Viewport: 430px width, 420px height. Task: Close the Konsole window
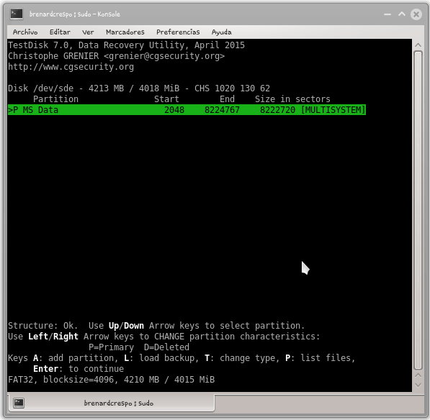(x=416, y=14)
